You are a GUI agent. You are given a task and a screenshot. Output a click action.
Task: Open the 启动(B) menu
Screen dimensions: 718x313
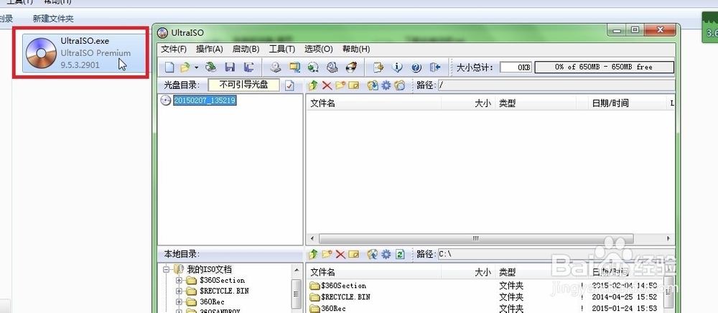point(246,49)
